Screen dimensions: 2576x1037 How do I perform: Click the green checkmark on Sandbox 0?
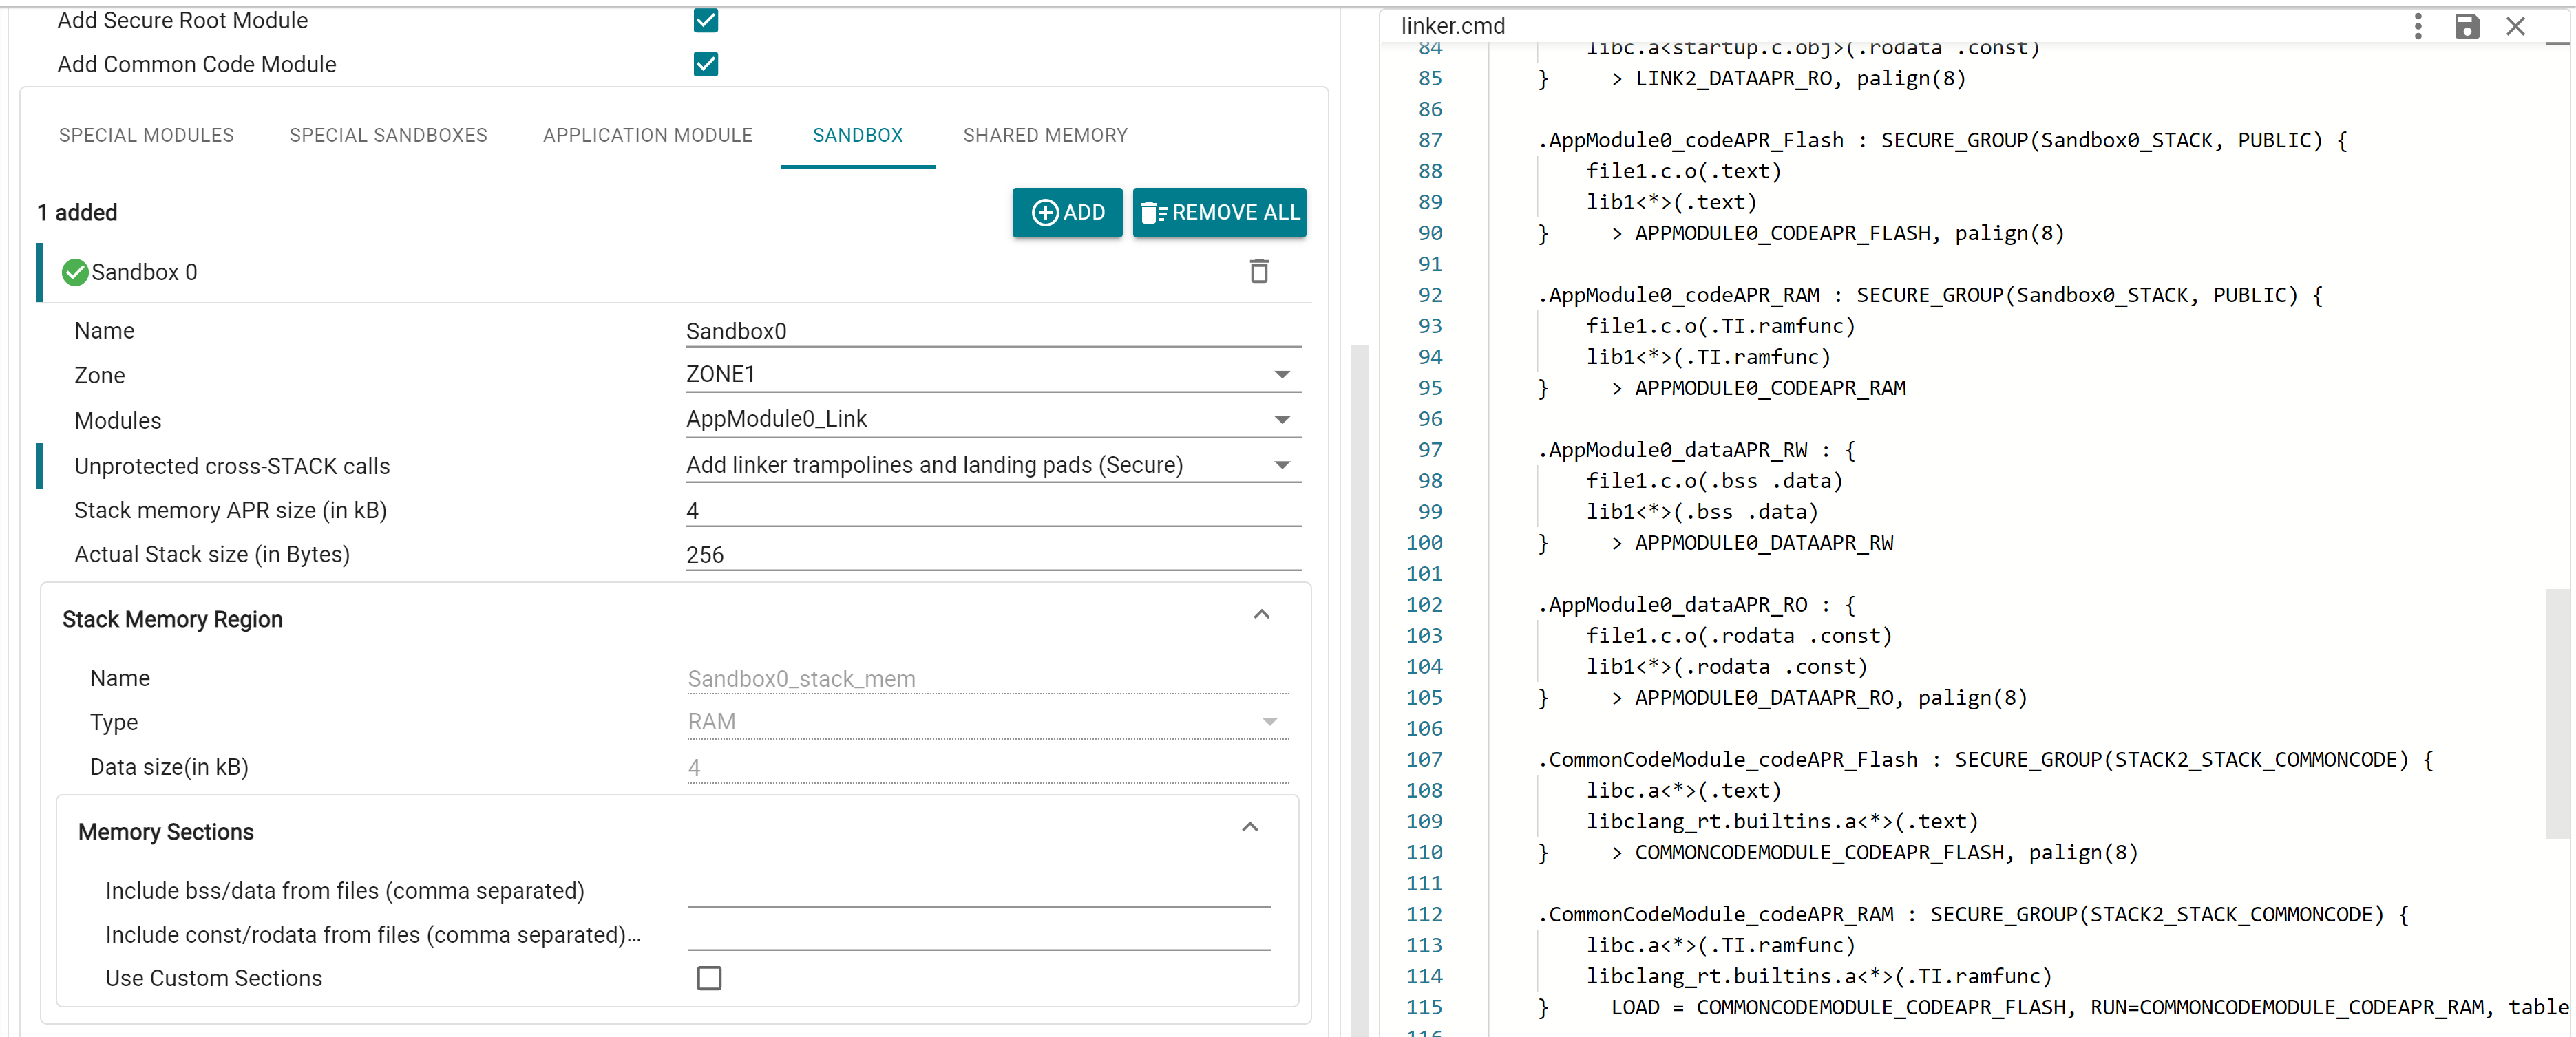pos(74,271)
